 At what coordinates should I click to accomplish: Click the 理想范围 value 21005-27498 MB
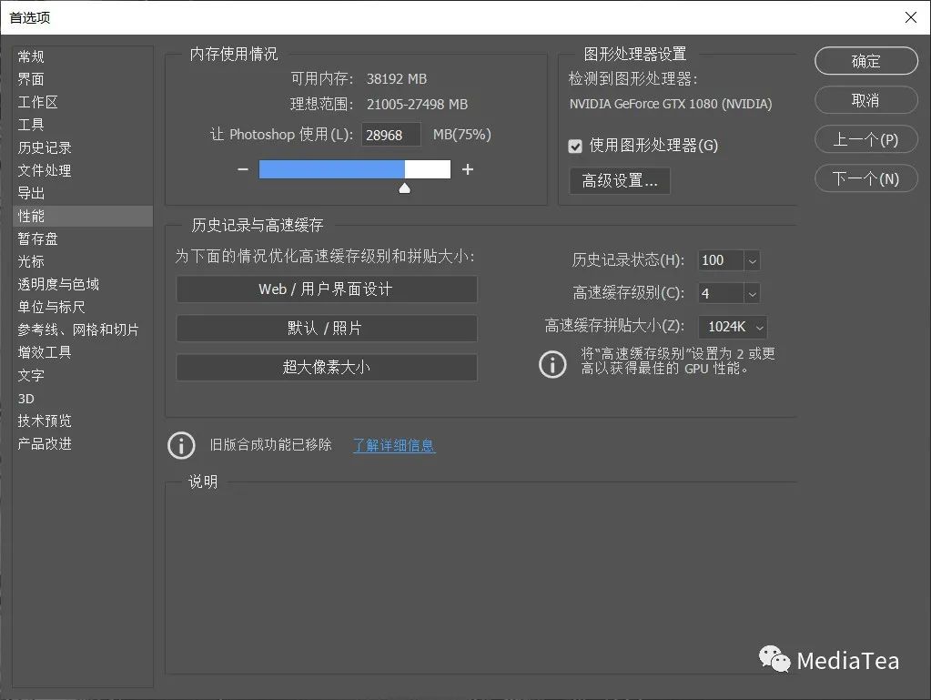pos(417,105)
